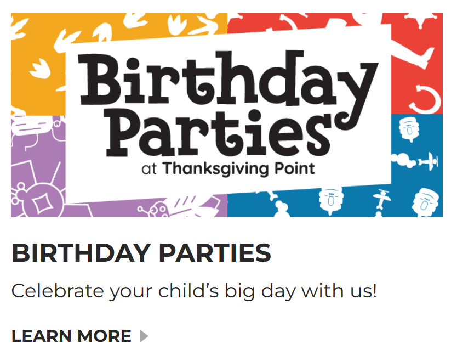457x355 pixels.
Task: Click the top cloud face icon in blue section
Action: (409, 129)
